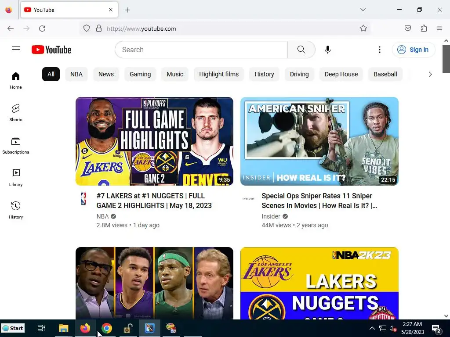The height and width of the screenshot is (337, 450).
Task: Open Task View on the taskbar
Action: [x=41, y=328]
